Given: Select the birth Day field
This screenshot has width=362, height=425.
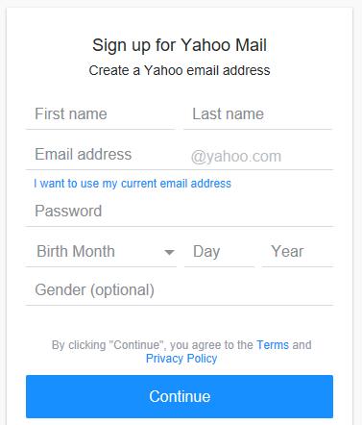Looking at the screenshot, I should click(219, 252).
